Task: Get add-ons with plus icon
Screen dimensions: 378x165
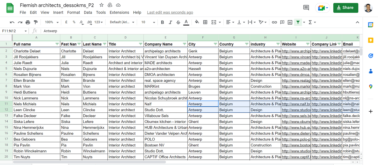Action: click(x=371, y=111)
